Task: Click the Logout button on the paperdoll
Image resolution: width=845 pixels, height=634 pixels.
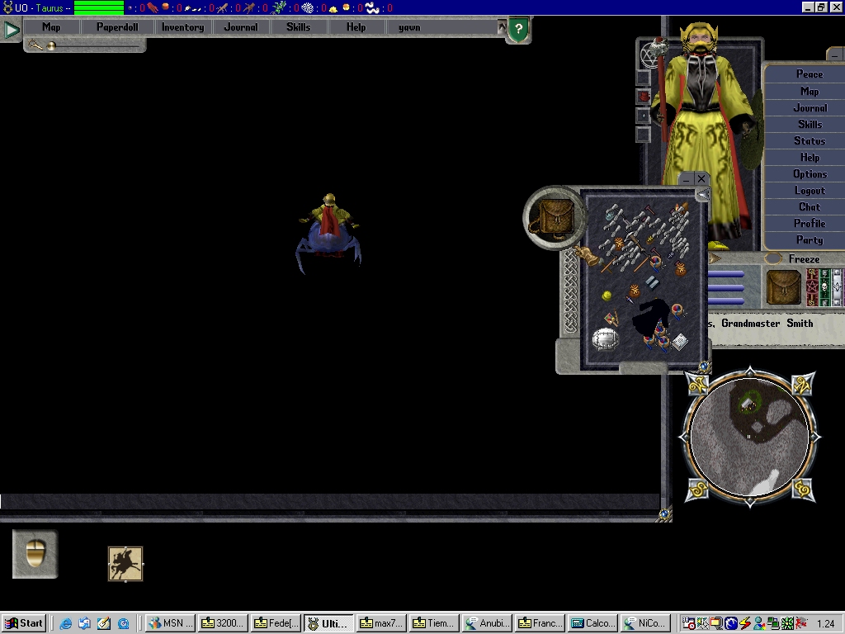Action: [809, 191]
